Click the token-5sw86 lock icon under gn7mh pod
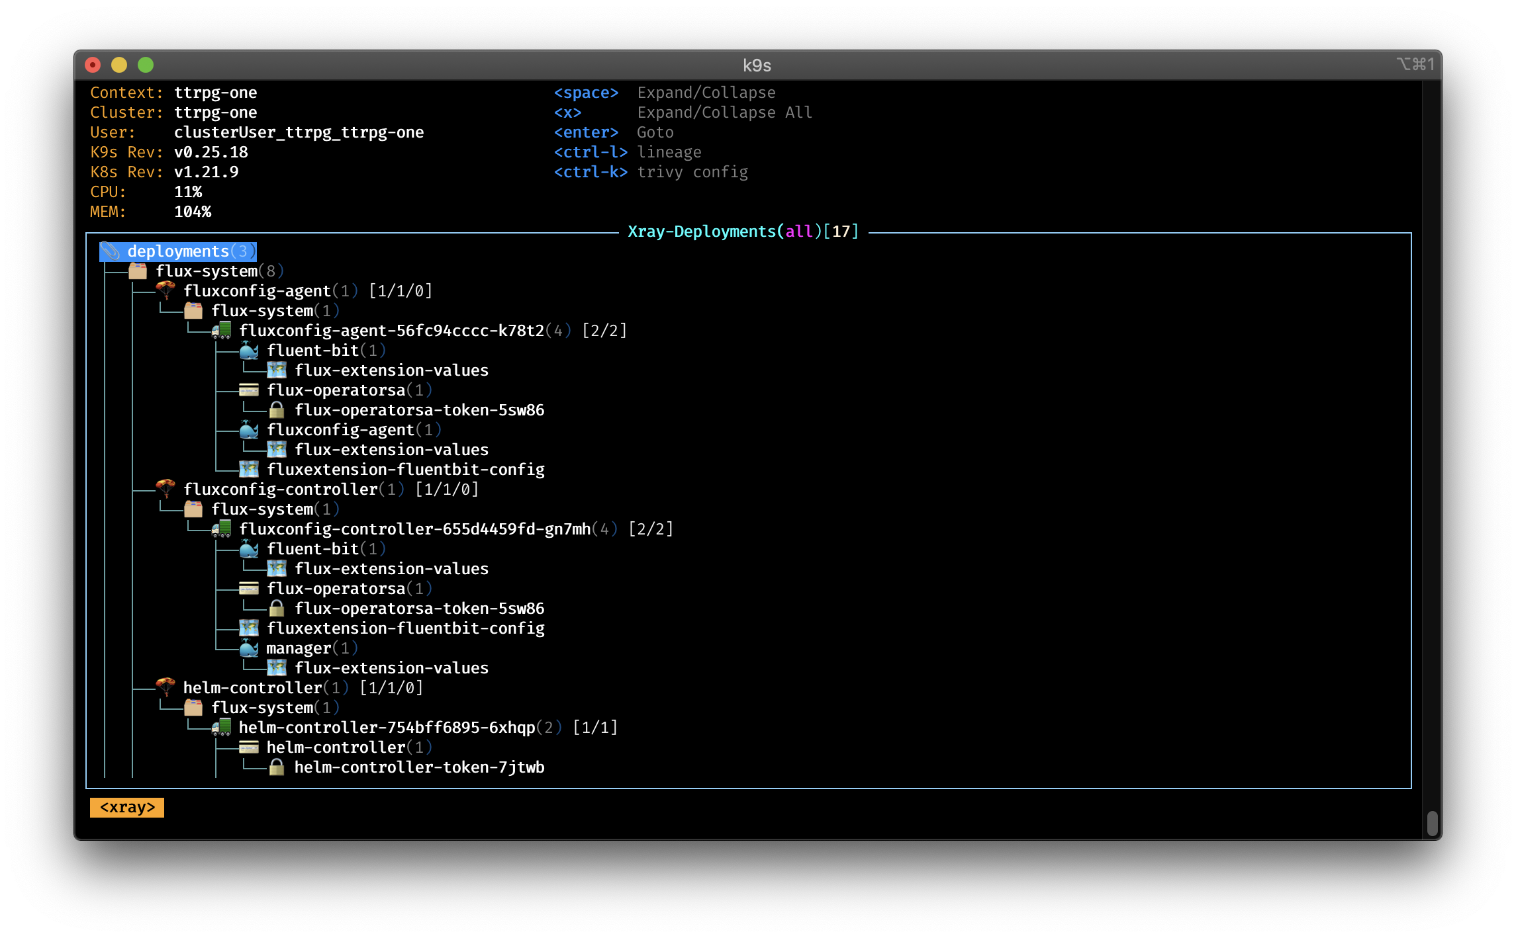Image resolution: width=1516 pixels, height=938 pixels. point(277,609)
